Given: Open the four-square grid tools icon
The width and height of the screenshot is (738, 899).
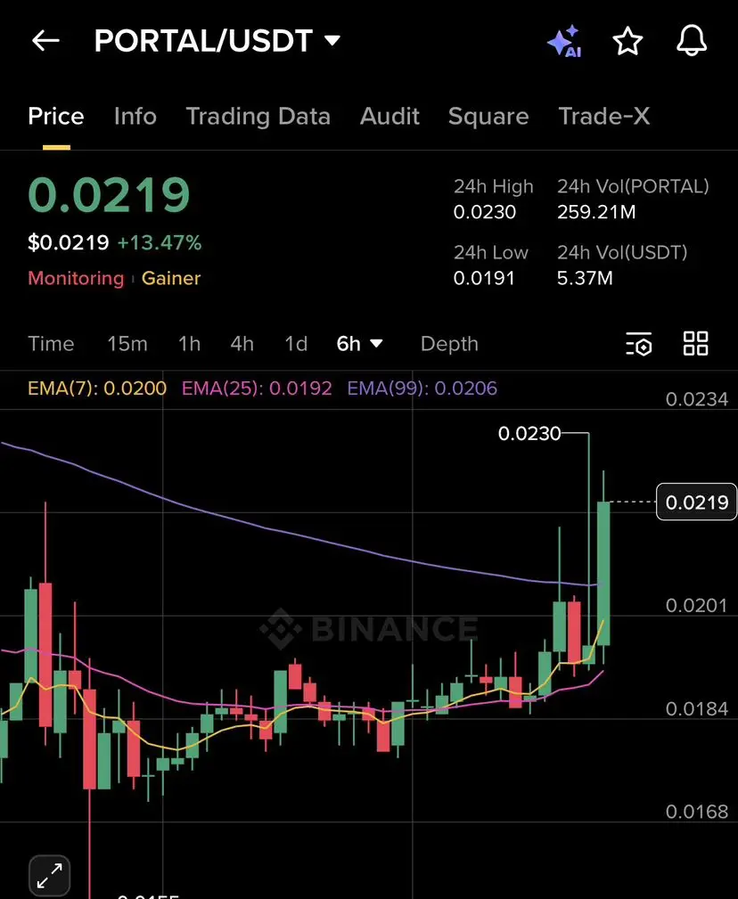Looking at the screenshot, I should point(695,343).
